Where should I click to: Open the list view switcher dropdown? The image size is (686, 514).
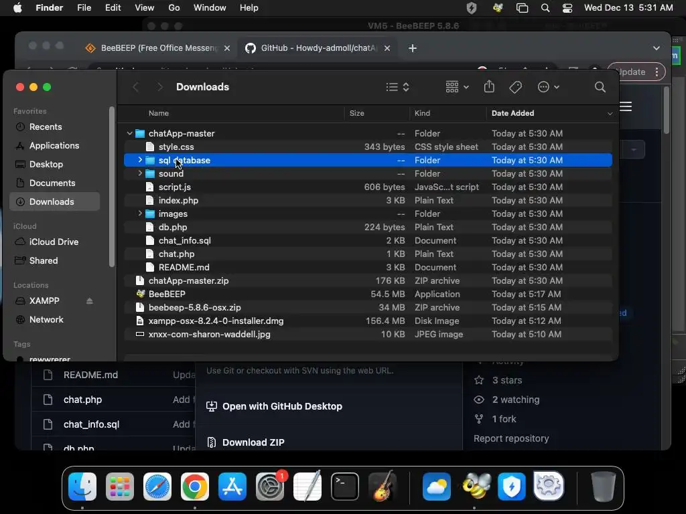coord(398,87)
